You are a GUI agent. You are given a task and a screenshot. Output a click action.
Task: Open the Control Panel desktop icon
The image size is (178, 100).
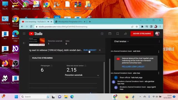pos(5,20)
